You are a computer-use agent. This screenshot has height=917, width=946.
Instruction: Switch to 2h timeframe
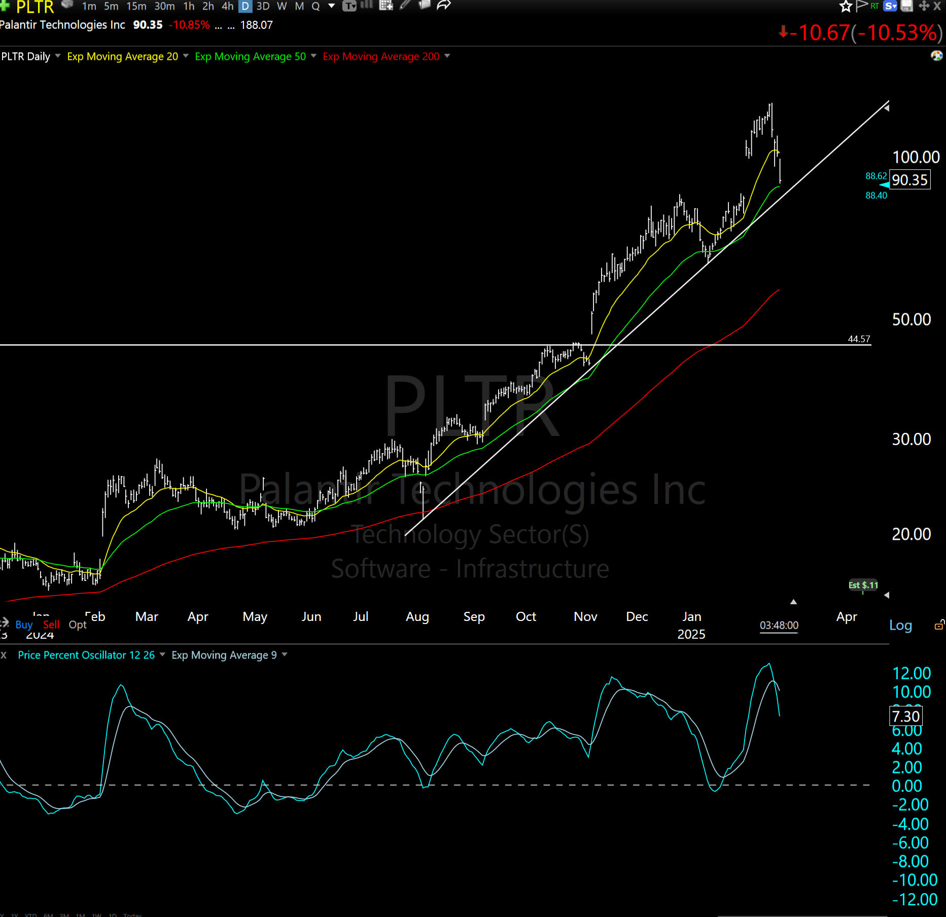tap(208, 6)
